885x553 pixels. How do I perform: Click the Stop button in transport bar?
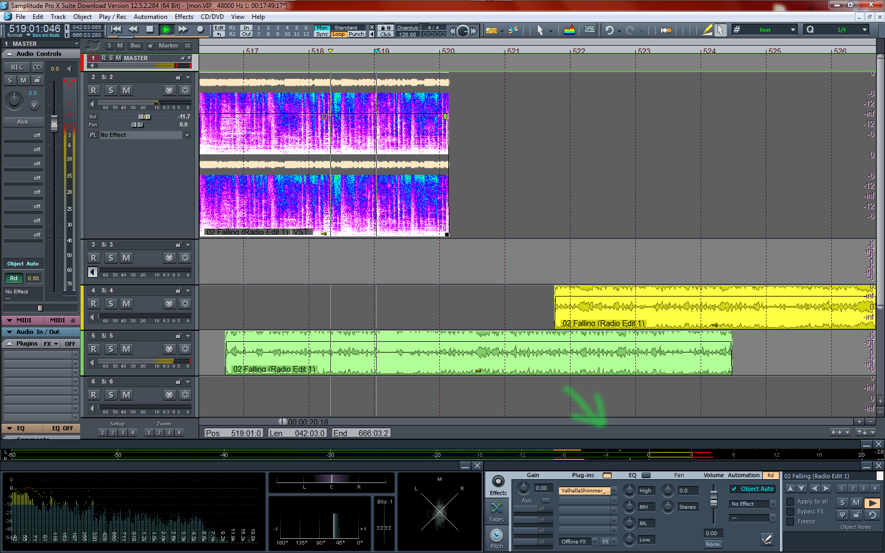(150, 29)
